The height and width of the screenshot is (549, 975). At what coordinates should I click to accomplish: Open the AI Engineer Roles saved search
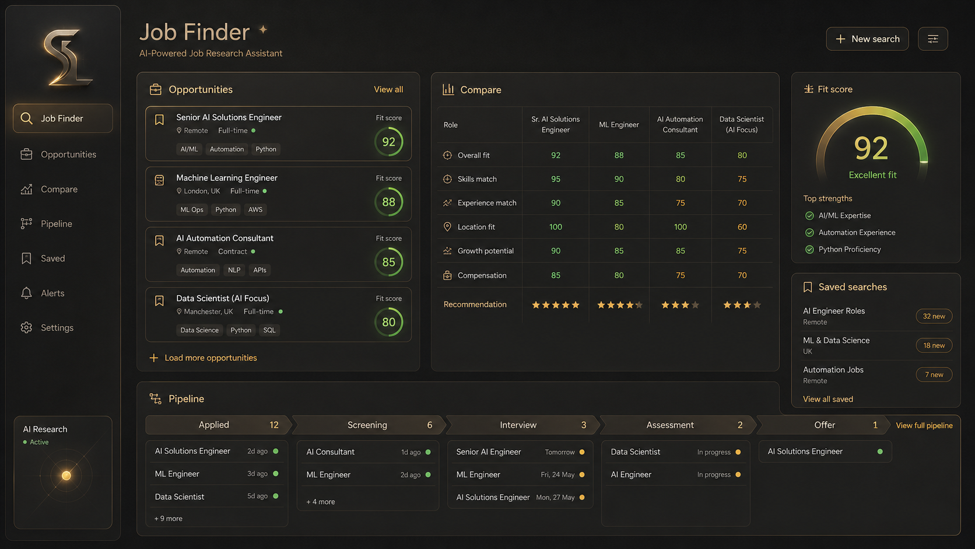[x=876, y=316]
